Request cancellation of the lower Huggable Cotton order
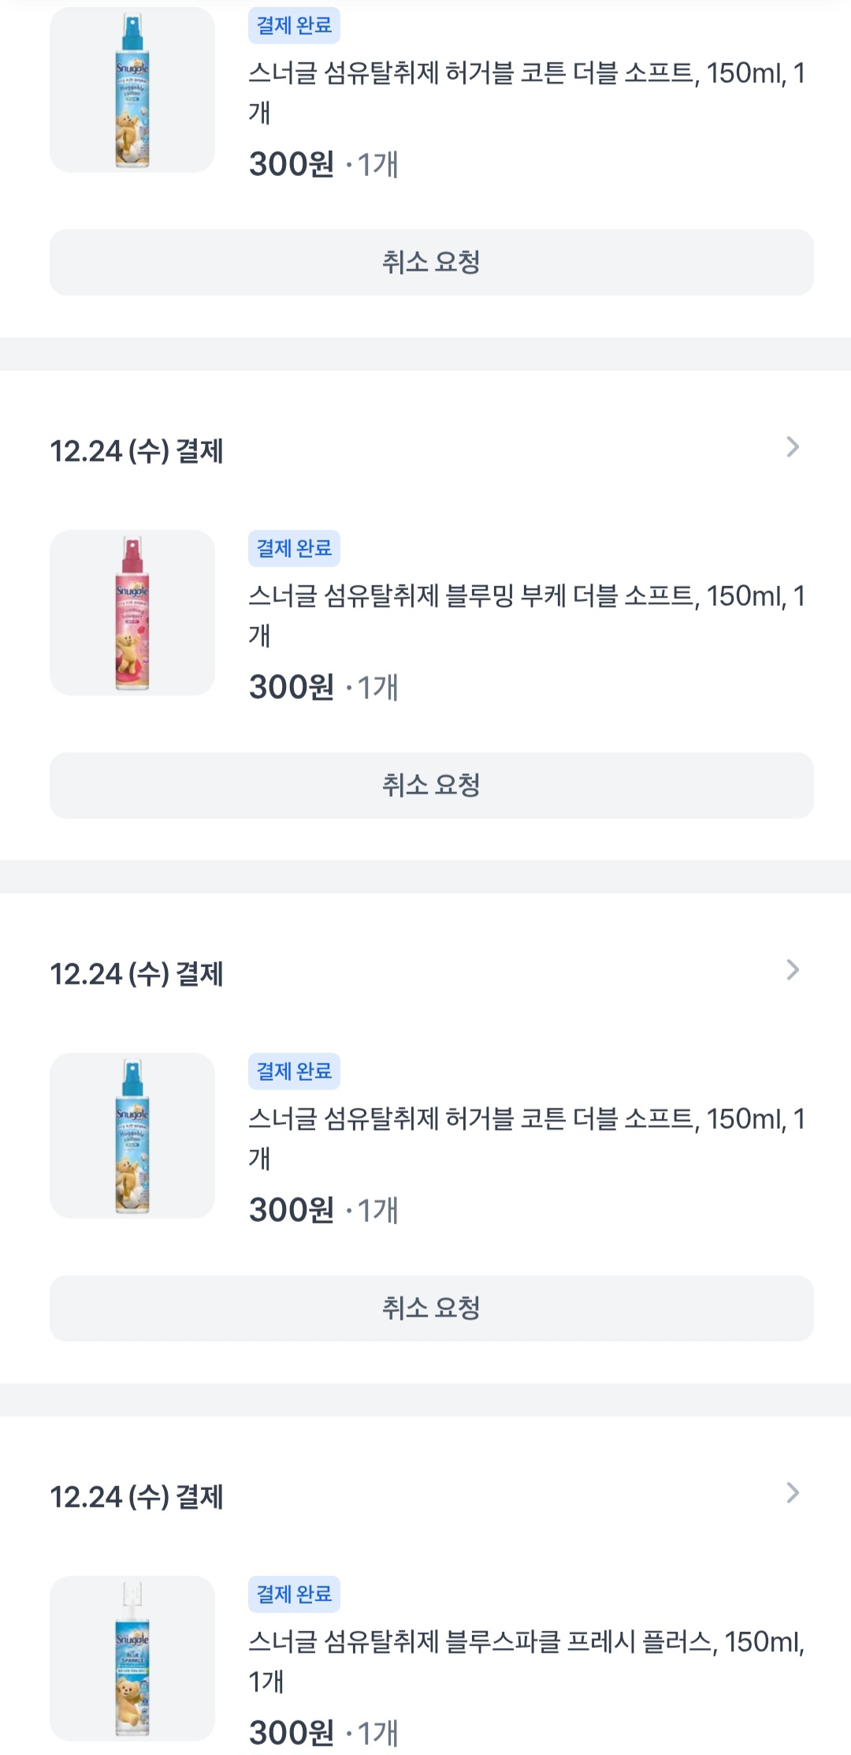Viewport: 851px width, 1755px height. pos(432,1309)
